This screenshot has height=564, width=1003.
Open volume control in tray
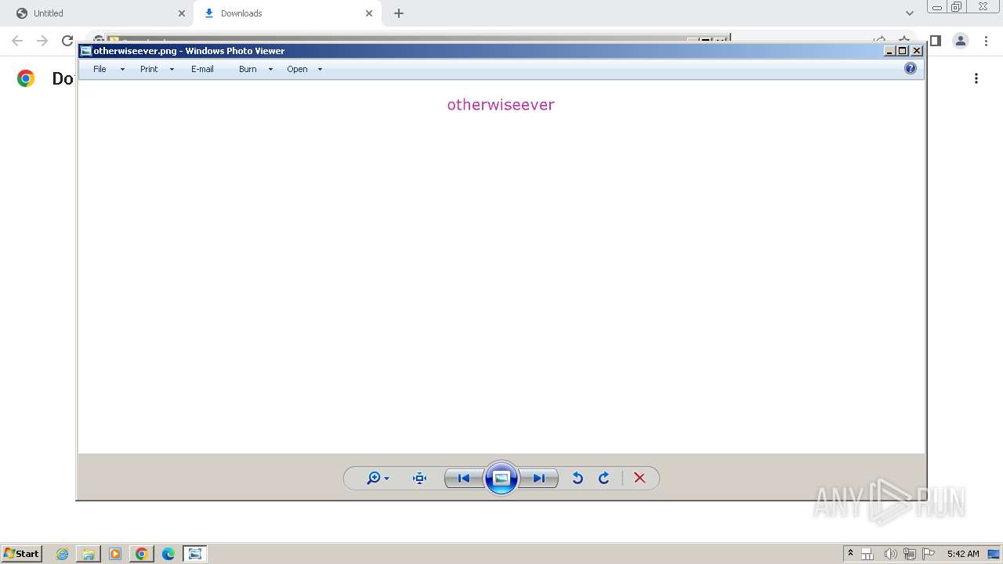[x=890, y=554]
